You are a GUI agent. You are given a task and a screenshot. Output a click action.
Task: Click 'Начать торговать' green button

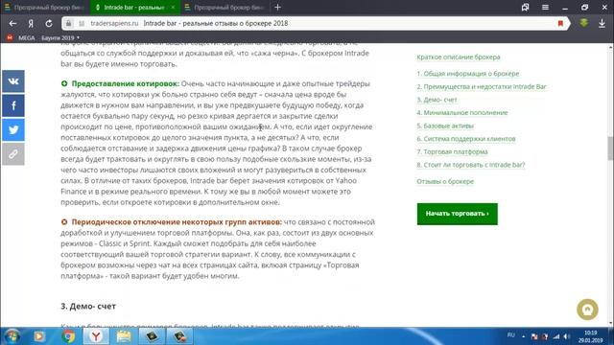457,214
